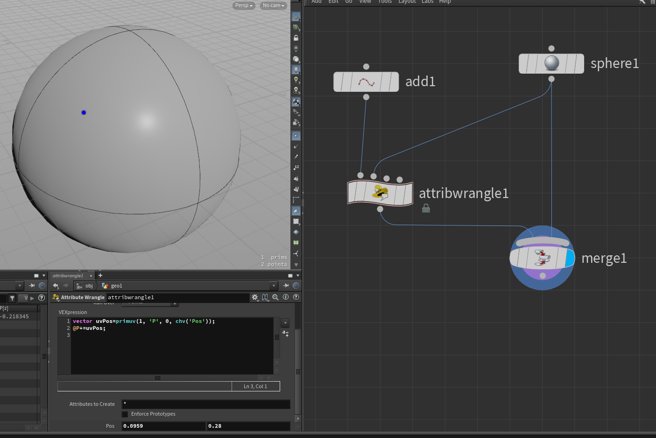
Task: Open the node info (i) icon
Action: click(286, 297)
